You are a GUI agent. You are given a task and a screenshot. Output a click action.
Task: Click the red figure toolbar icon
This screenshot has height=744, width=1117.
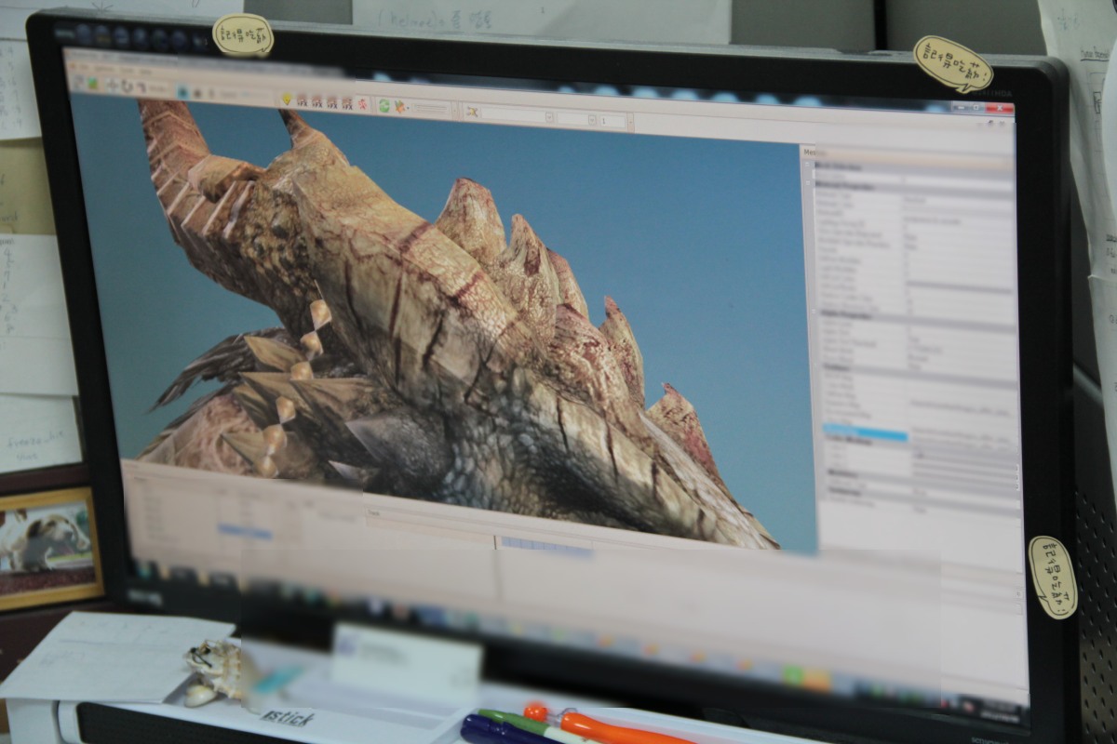coord(363,103)
